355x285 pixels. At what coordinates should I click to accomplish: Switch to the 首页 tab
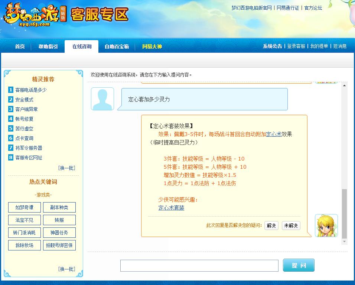[x=20, y=46]
